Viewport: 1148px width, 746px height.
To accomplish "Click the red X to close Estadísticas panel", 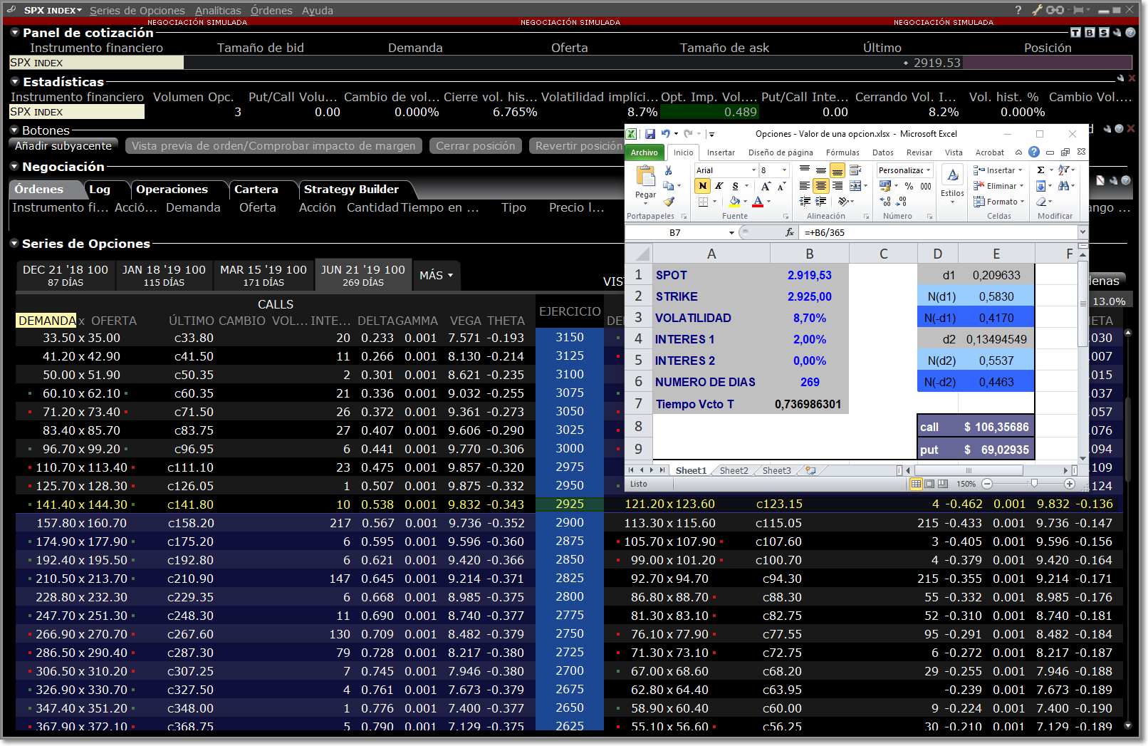I will point(1132,78).
